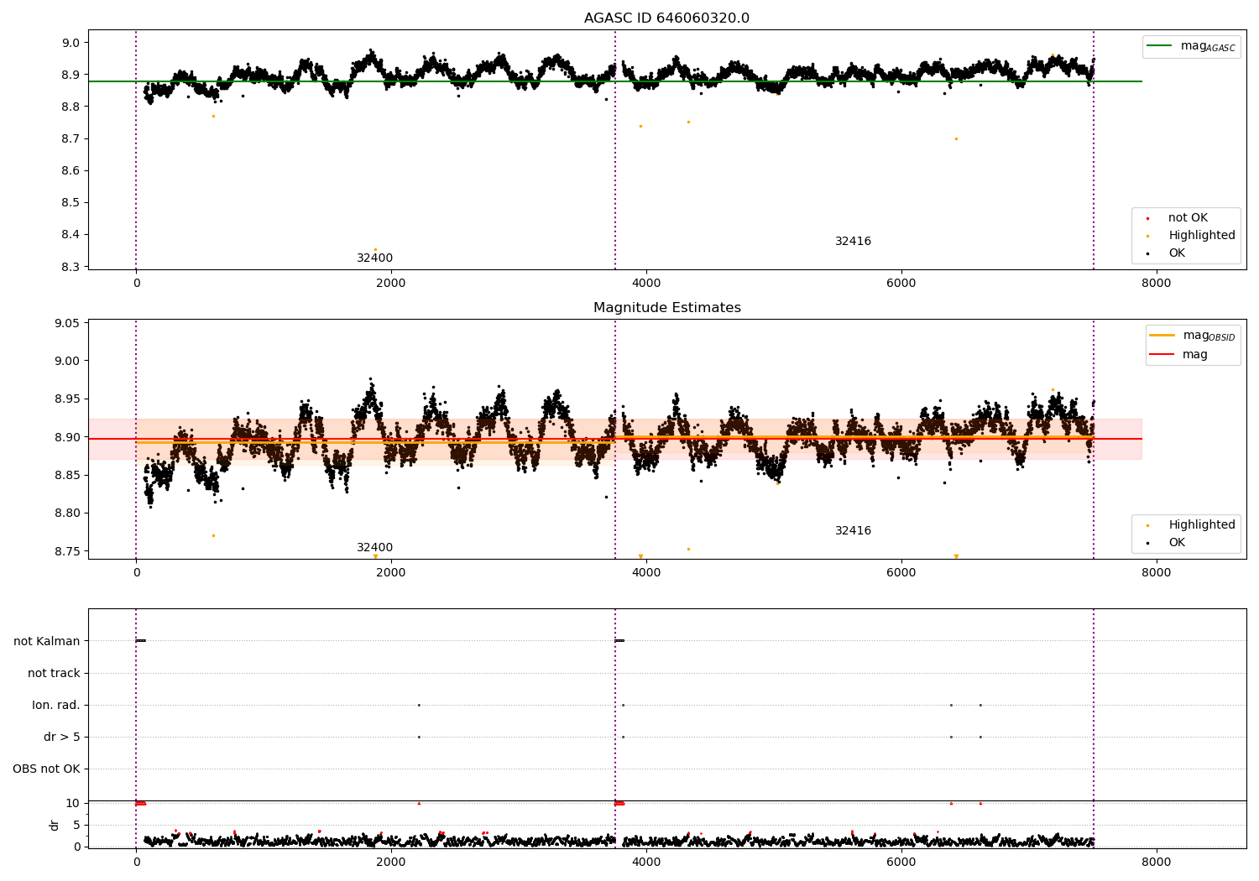This screenshot has height=881, width=1259.
Task: Click the 32416 label in top plot
Action: pos(853,242)
